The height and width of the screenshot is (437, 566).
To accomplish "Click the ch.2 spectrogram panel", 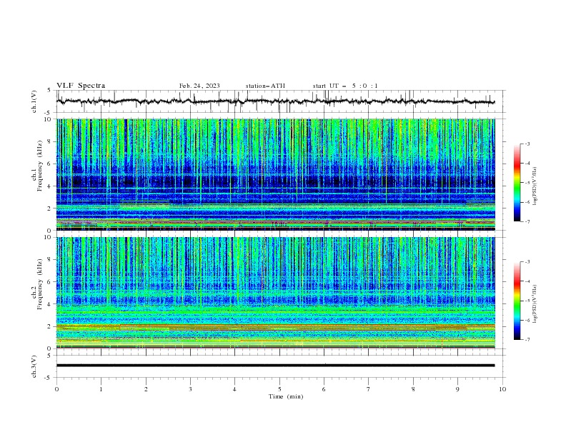I will (x=276, y=293).
